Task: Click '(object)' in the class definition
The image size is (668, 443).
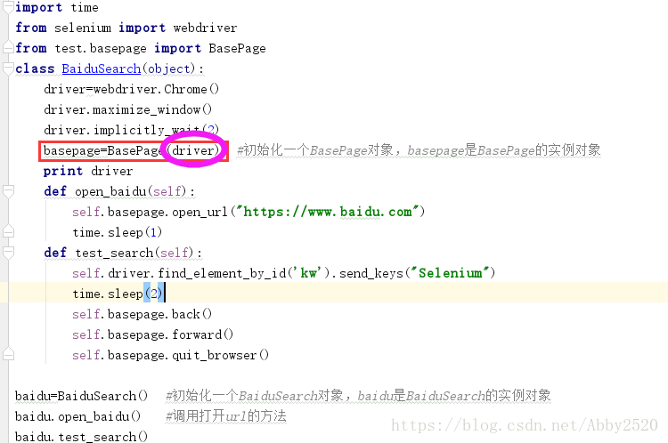Action: (169, 68)
